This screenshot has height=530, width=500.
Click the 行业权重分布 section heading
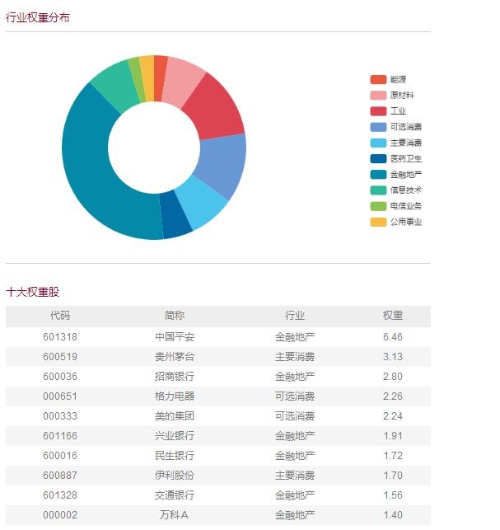[38, 17]
